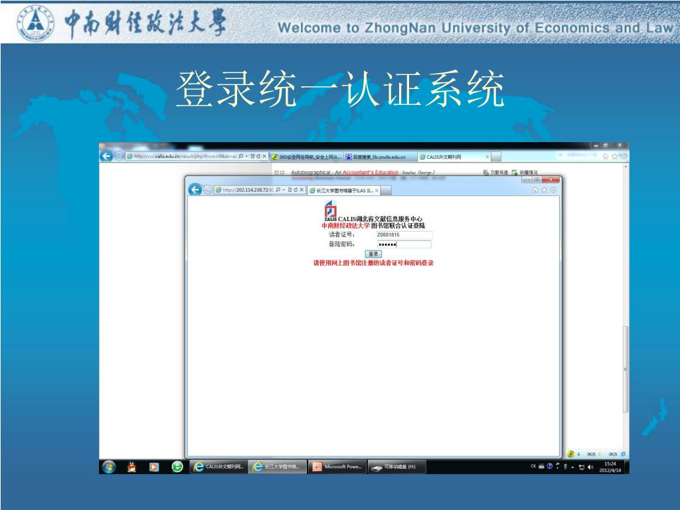Click the QQ penguin taskbar icon
The height and width of the screenshot is (510, 680).
point(131,466)
